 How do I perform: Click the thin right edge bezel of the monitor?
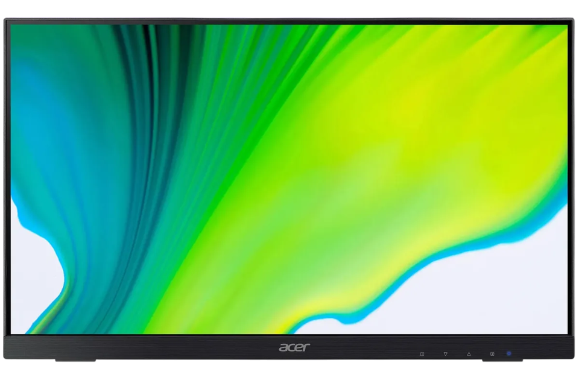click(x=572, y=181)
